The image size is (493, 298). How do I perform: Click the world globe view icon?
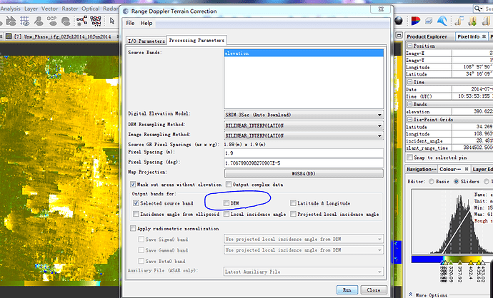(x=399, y=21)
